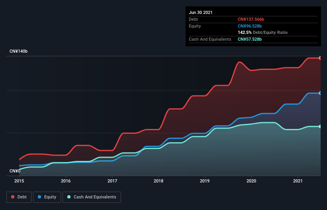327x210 pixels.
Task: Click the 2021 x-axis label
Action: 298,181
